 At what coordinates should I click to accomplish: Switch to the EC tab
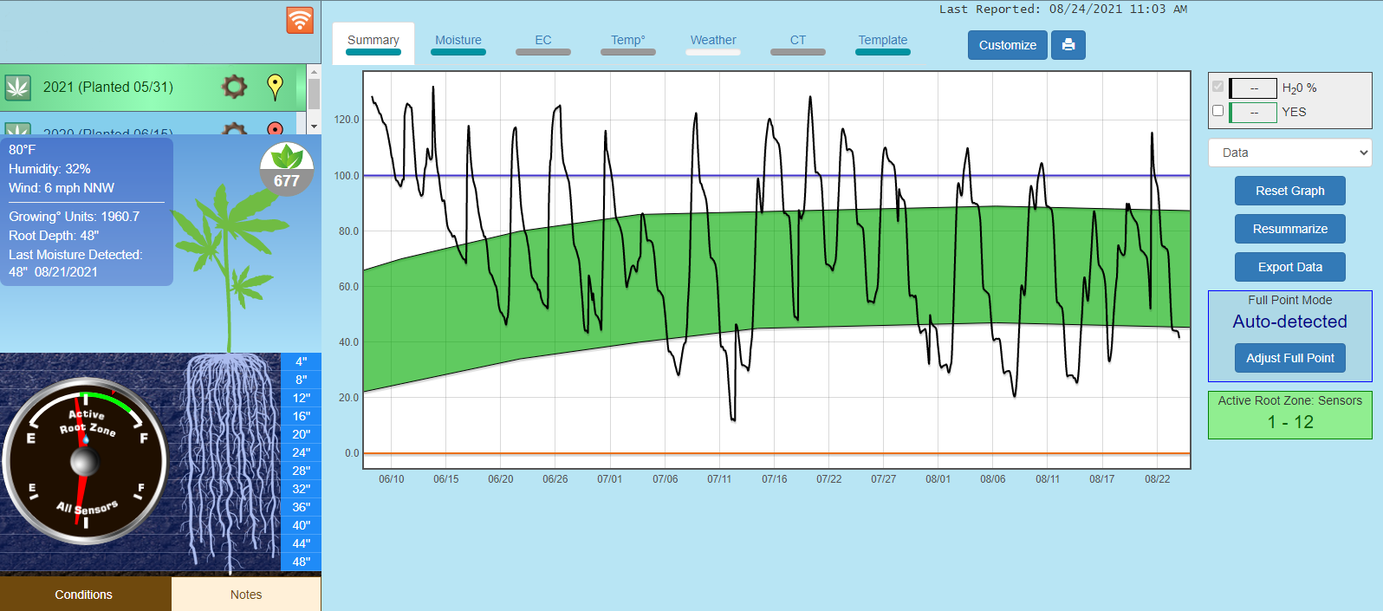[x=543, y=43]
